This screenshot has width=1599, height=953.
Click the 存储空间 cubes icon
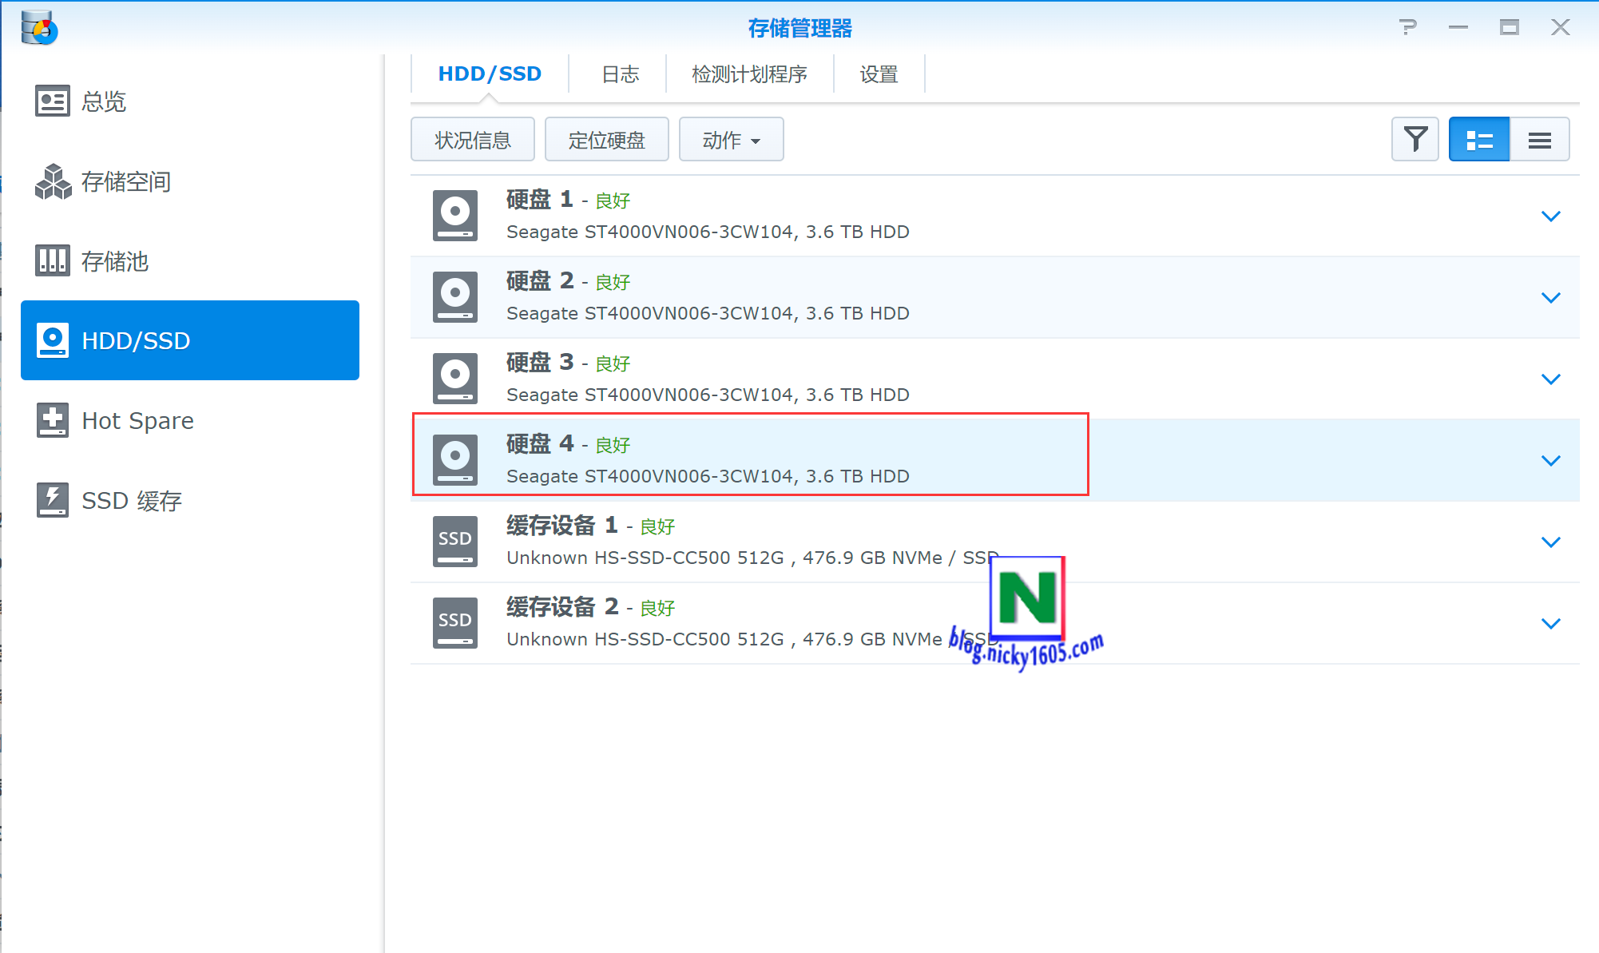click(53, 181)
